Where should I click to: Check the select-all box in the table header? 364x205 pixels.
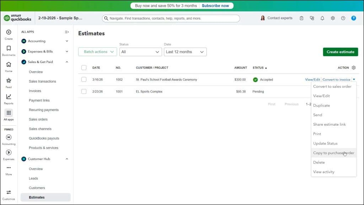[x=84, y=68]
